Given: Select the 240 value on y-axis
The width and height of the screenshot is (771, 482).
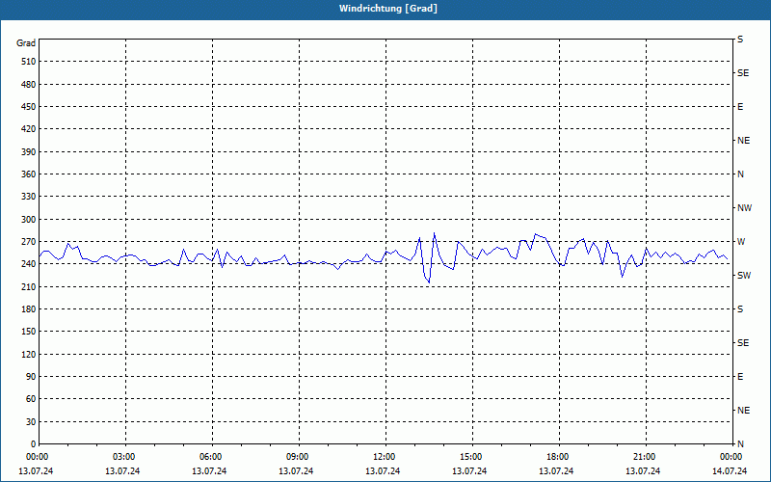Looking at the screenshot, I should coord(29,264).
